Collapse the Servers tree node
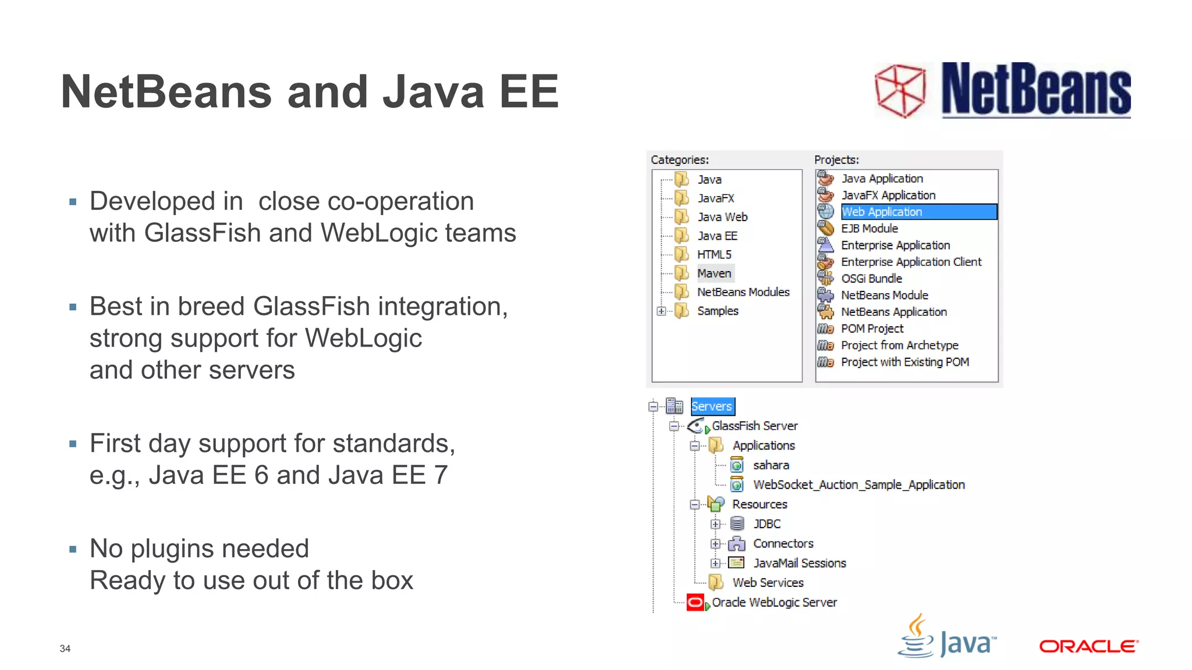Screen dimensions: 1192x670 653,407
